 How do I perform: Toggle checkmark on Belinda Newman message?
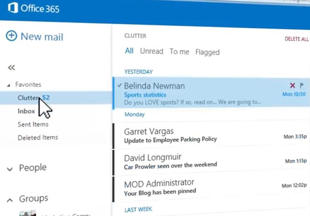(119, 85)
